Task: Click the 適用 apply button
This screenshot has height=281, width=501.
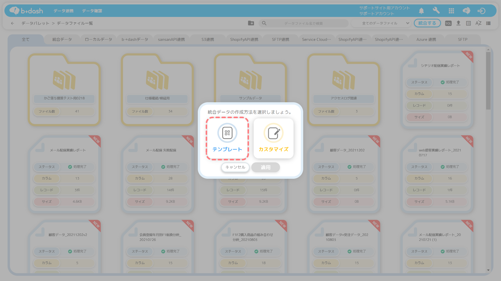Action: [266, 167]
